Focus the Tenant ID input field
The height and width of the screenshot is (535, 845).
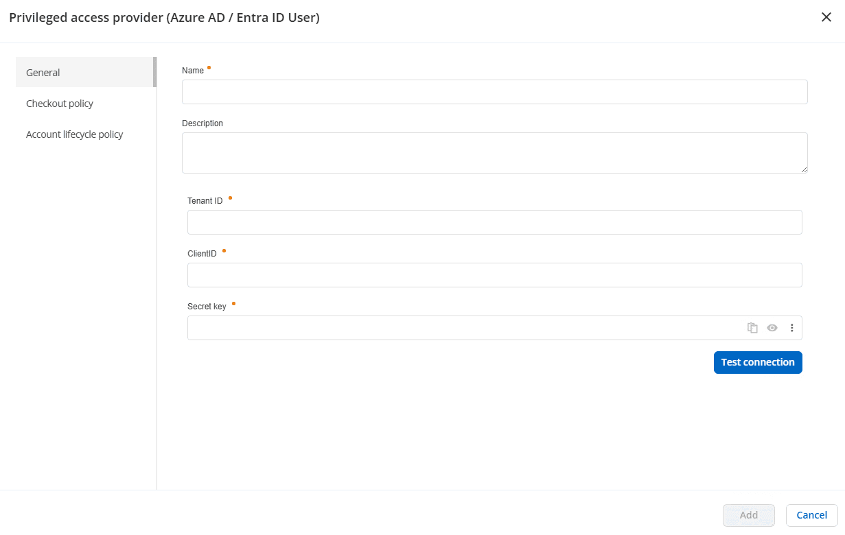point(494,222)
